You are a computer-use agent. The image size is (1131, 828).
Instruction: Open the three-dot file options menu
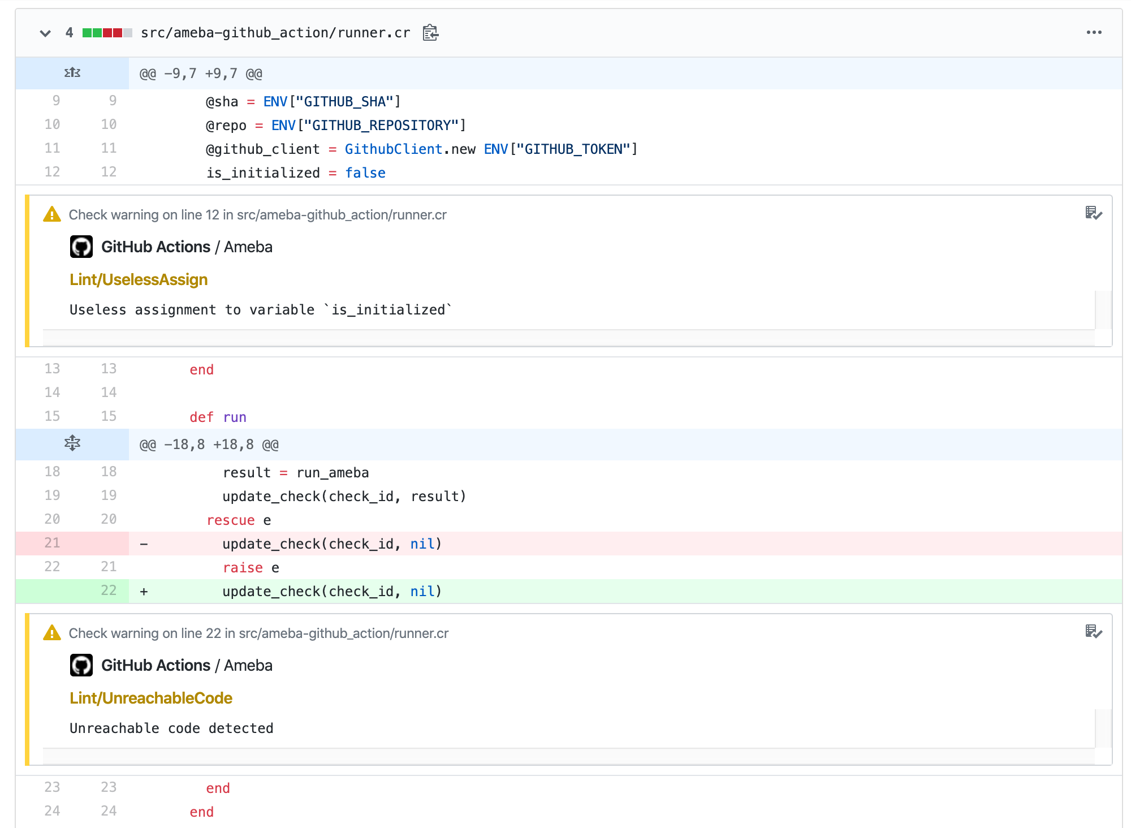pyautogui.click(x=1094, y=33)
